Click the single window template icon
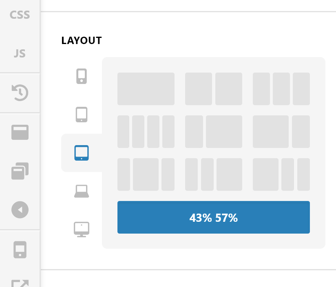This screenshot has width=336, height=287. click(20, 132)
